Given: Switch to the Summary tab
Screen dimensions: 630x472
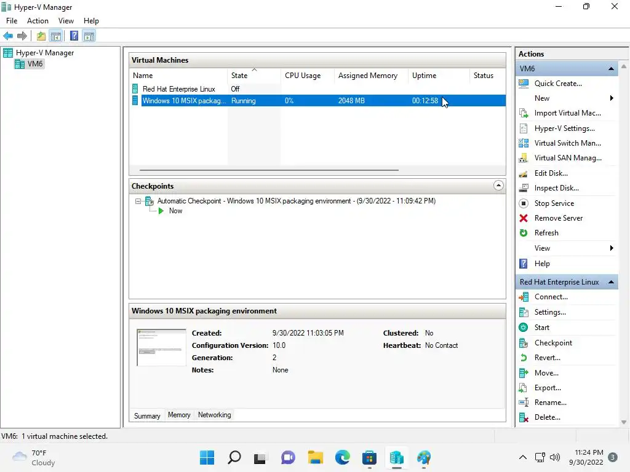Looking at the screenshot, I should [x=147, y=416].
